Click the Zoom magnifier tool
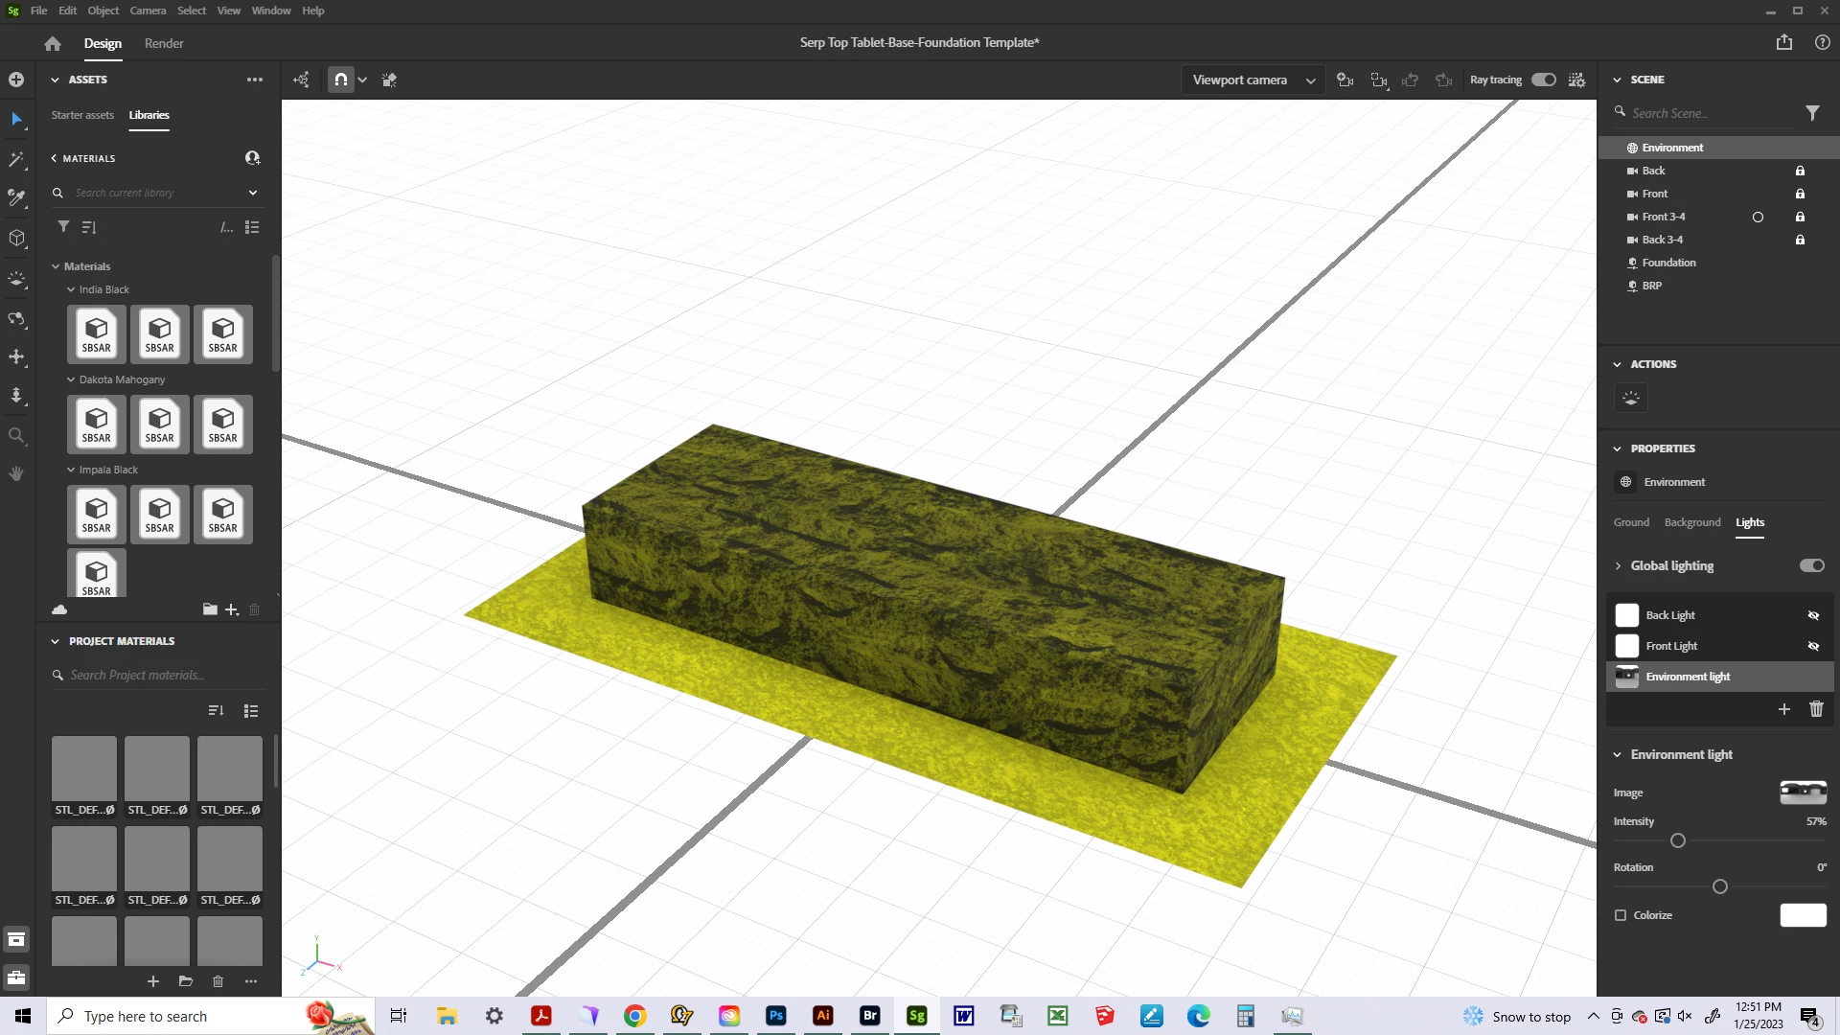1840x1035 pixels. point(16,436)
